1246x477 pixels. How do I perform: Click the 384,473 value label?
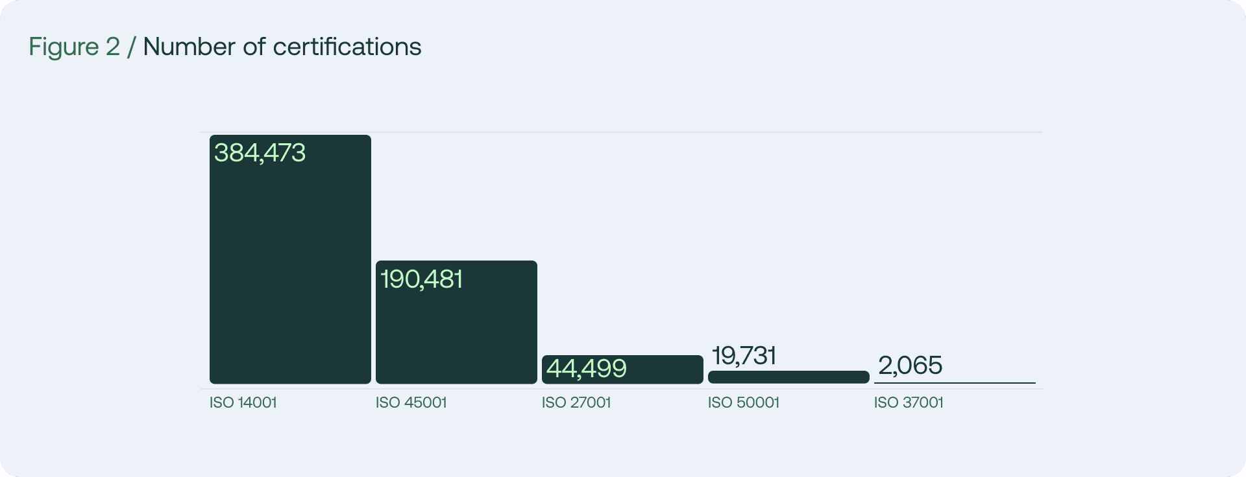pyautogui.click(x=260, y=153)
